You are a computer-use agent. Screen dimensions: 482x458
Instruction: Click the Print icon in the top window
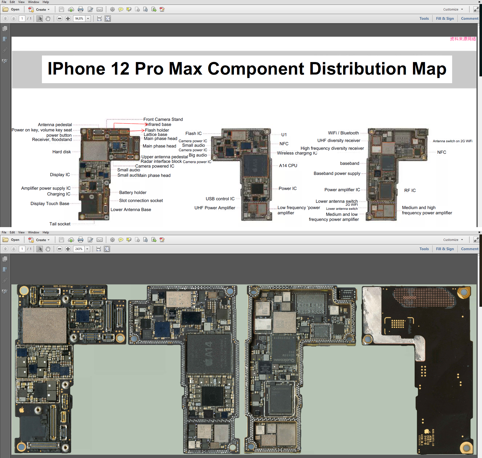[81, 10]
